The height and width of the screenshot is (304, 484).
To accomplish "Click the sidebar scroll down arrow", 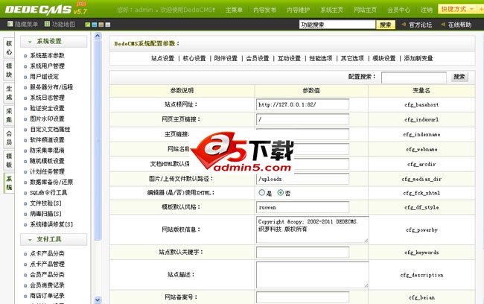I will 98,300.
